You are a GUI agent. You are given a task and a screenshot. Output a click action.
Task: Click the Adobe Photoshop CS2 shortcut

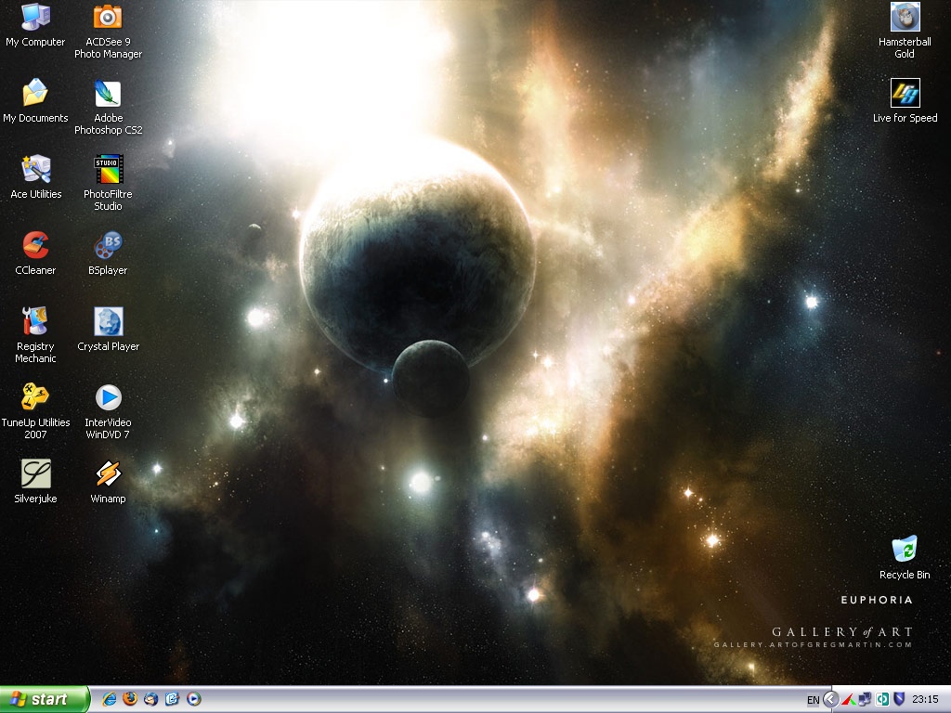point(108,93)
